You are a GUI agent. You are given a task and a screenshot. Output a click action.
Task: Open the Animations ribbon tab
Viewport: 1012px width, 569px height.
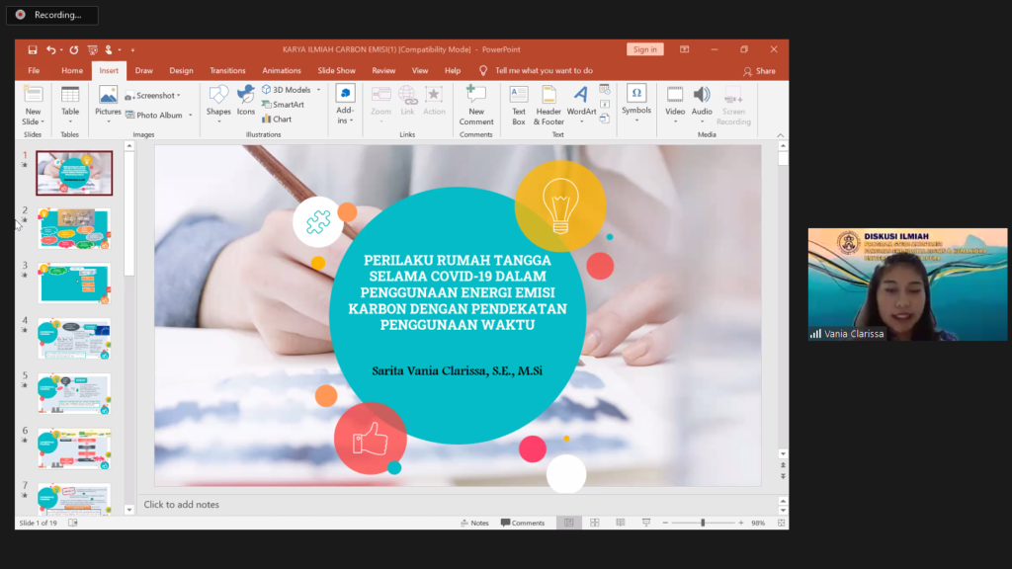point(282,71)
